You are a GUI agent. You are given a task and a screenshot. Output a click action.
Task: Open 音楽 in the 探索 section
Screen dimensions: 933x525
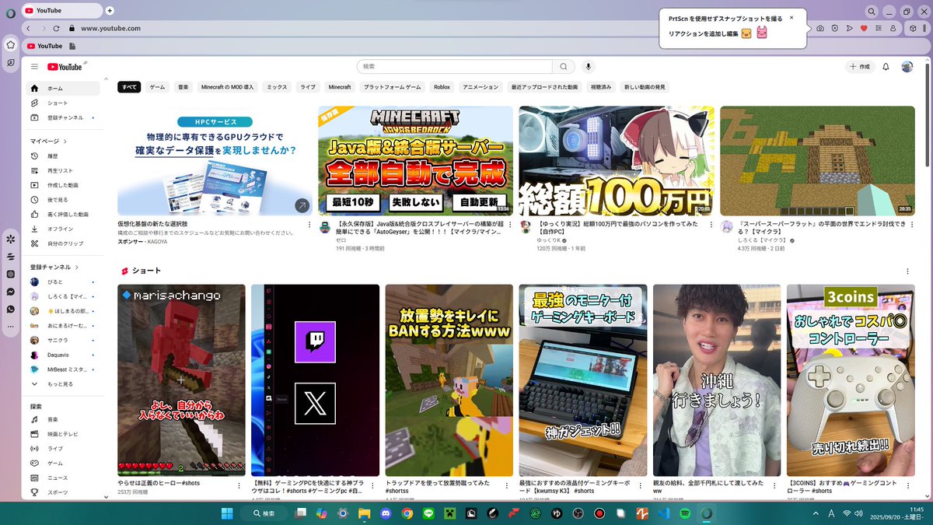[62, 419]
